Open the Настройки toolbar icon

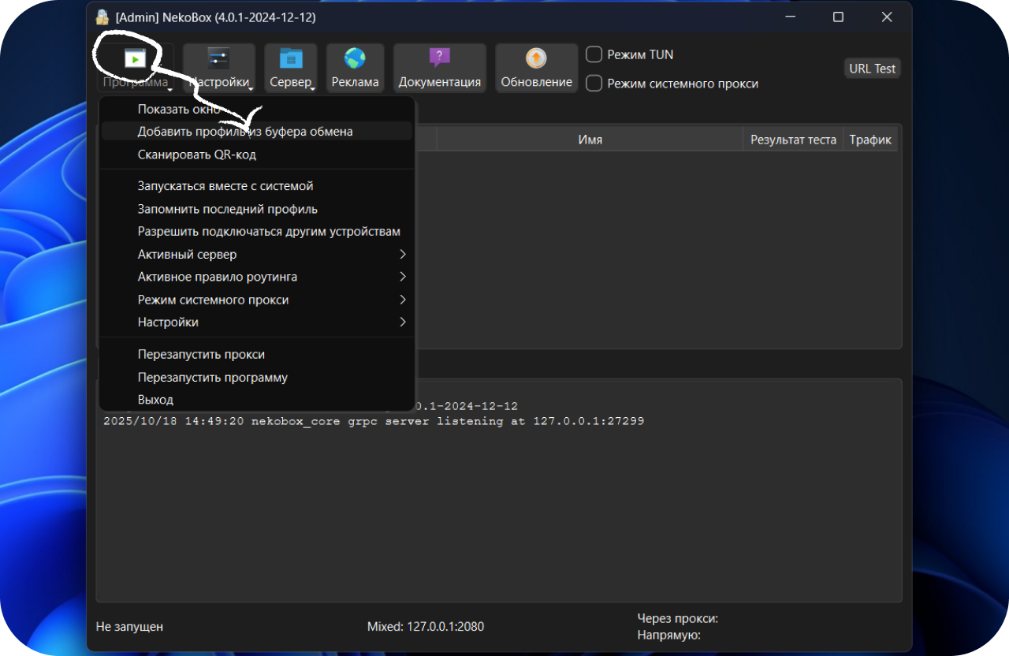[218, 59]
